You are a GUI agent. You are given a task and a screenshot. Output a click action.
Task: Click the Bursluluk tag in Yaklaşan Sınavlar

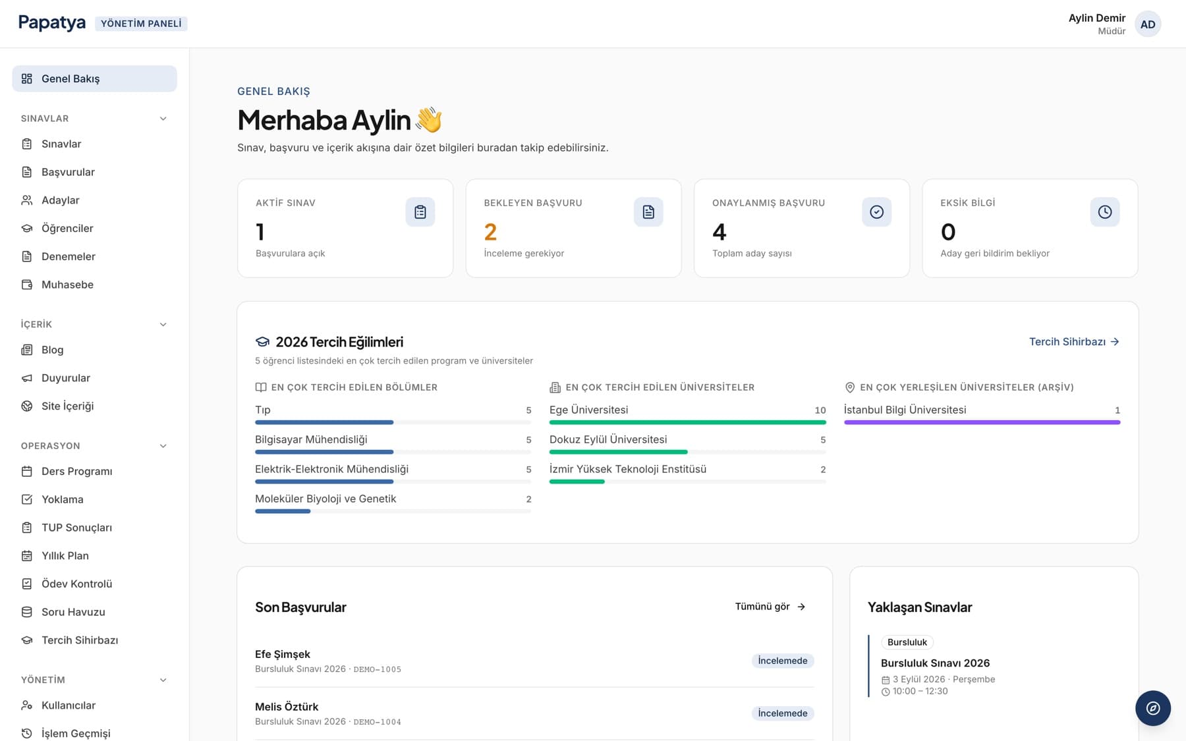click(x=907, y=642)
